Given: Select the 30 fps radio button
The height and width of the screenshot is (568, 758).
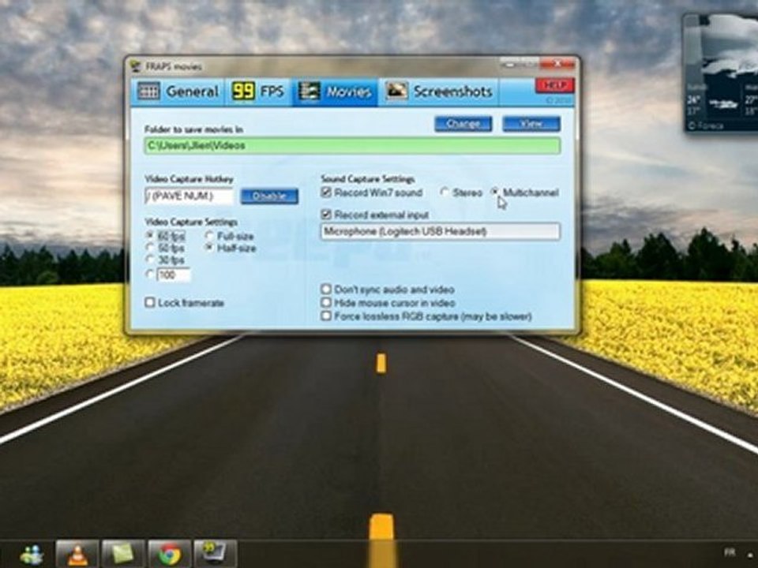Looking at the screenshot, I should point(150,260).
